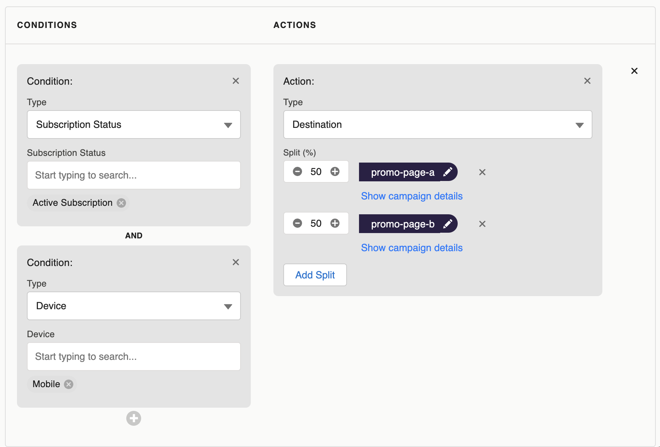The image size is (660, 447).
Task: Expand the Destination action type dropdown
Action: tap(438, 125)
